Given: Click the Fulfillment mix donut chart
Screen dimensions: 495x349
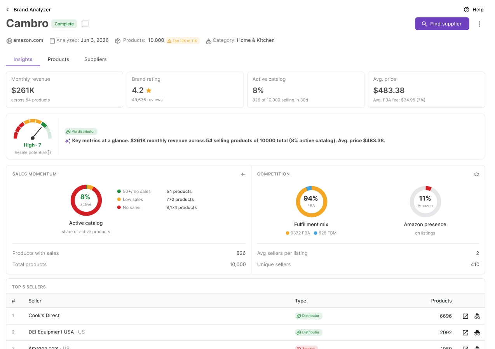Looking at the screenshot, I should (311, 202).
